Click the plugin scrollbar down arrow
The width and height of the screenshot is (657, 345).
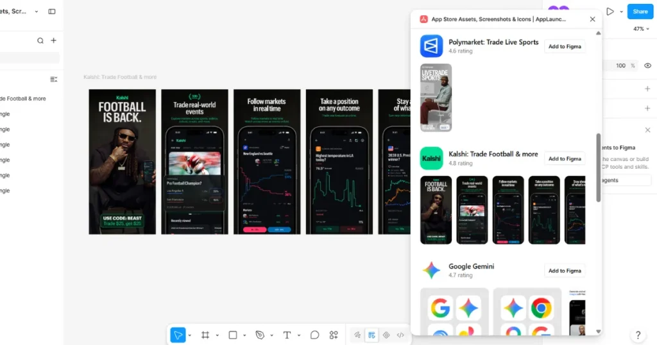(x=599, y=332)
